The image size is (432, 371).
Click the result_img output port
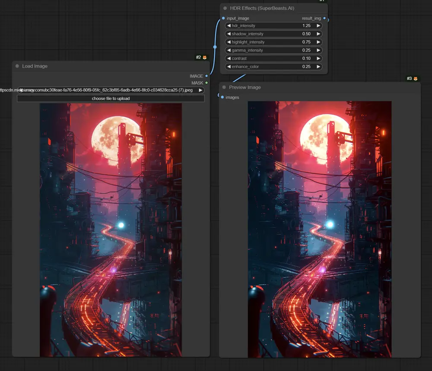coord(324,19)
